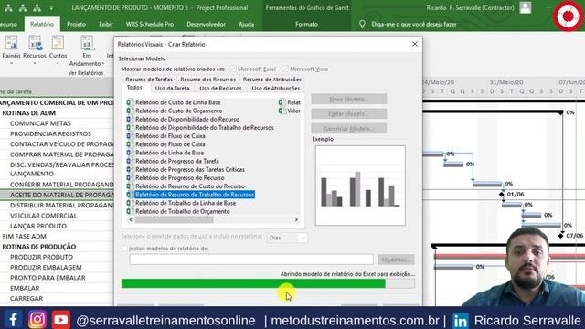Click icon beside Relatório de Progresso do Recurso
The width and height of the screenshot is (585, 329).
[x=130, y=177]
